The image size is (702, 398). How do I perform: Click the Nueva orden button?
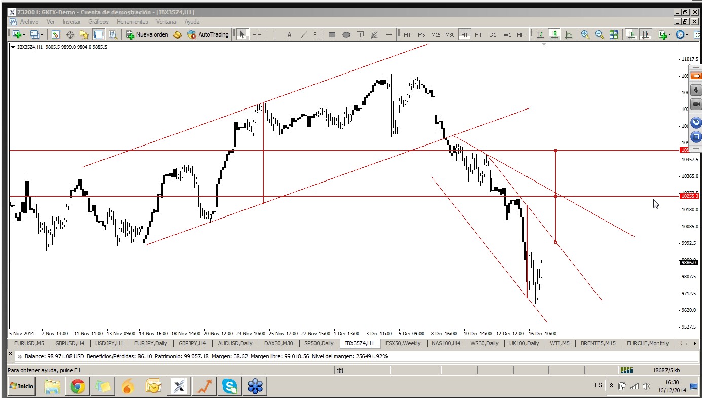[x=147, y=34]
